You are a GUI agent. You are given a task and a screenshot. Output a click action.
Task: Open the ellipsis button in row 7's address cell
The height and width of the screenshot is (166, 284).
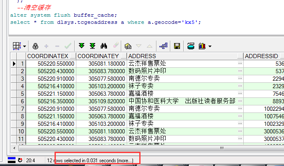tap(240, 108)
